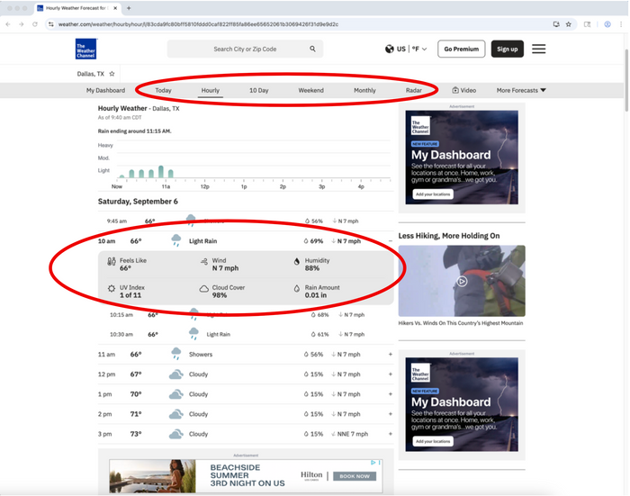Collapse the 10 am hourly details
The height and width of the screenshot is (496, 630).
coord(390,241)
